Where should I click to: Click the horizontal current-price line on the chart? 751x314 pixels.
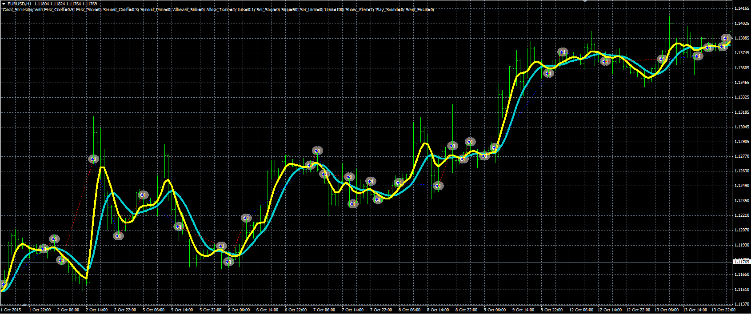pos(365,262)
